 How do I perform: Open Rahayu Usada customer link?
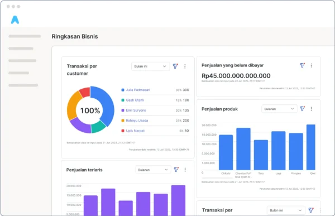[137, 121]
